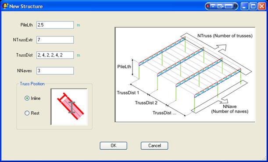Click the red record dot in title bar
Screen dimensions: 268x162
point(208,6)
